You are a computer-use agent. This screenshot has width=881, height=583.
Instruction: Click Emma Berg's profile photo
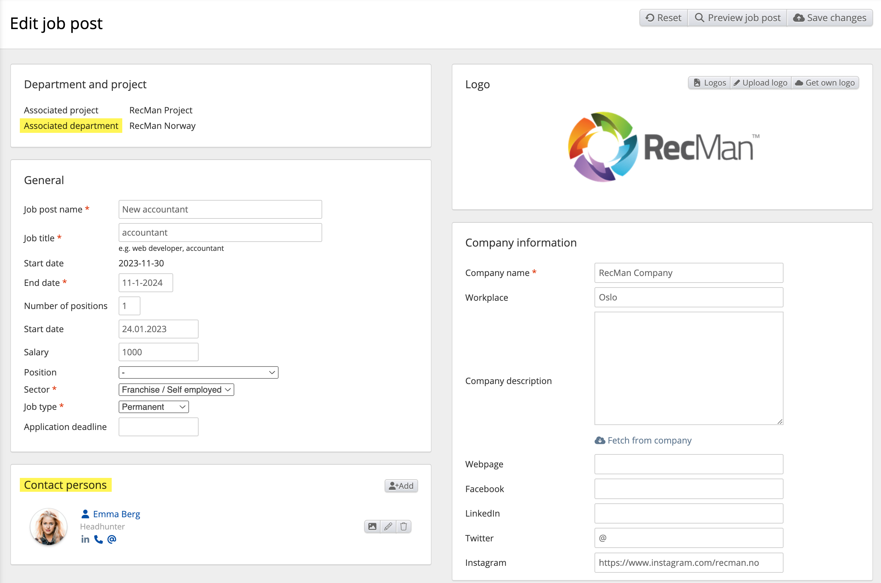[49, 526]
